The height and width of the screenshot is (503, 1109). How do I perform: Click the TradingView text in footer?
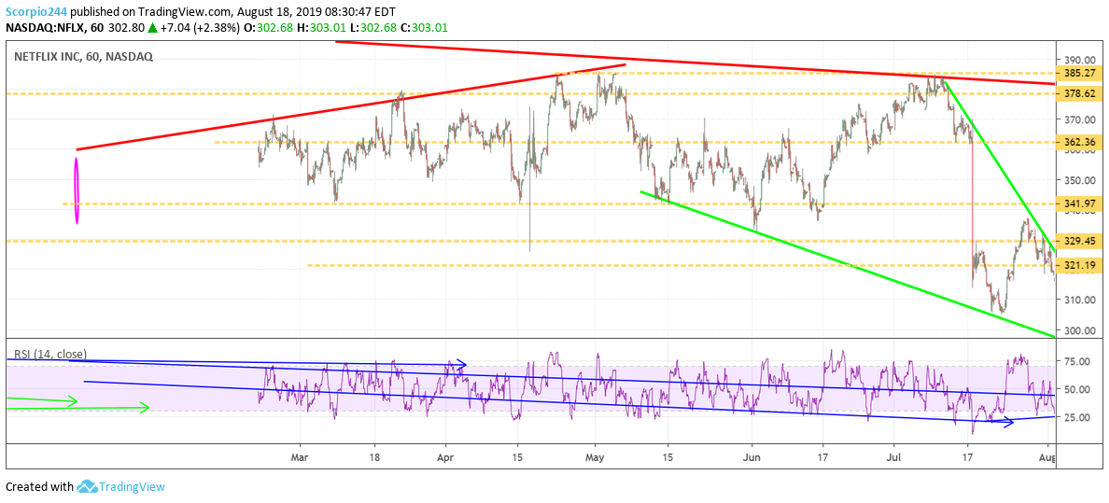click(x=133, y=487)
